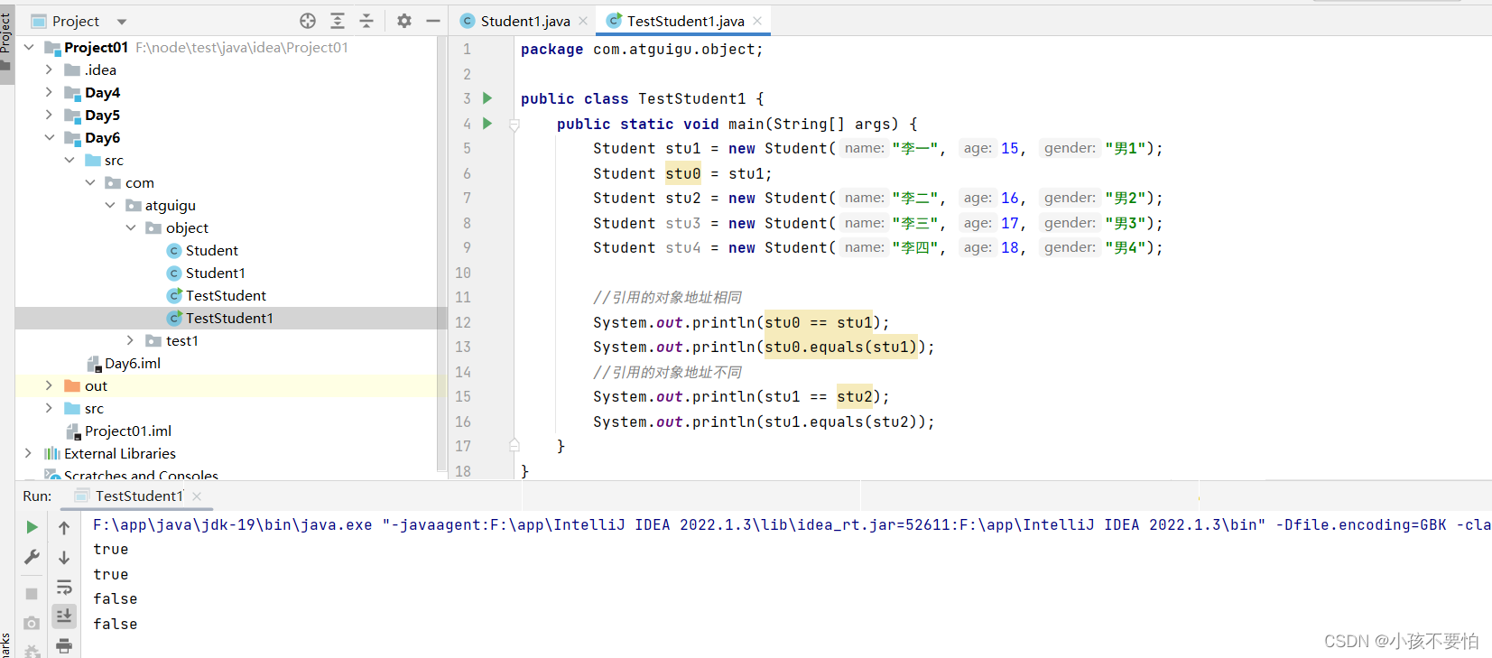Close the TestStudent1.java editor tab
Viewport: 1492px width, 658px height.
pyautogui.click(x=757, y=21)
